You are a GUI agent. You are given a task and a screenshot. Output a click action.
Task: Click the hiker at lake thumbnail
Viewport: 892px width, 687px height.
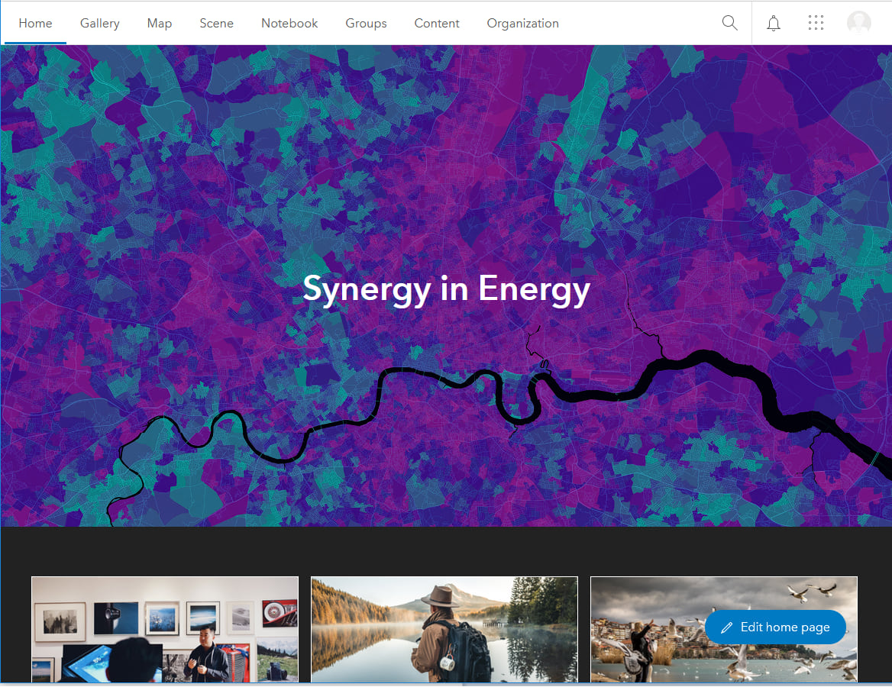click(444, 630)
